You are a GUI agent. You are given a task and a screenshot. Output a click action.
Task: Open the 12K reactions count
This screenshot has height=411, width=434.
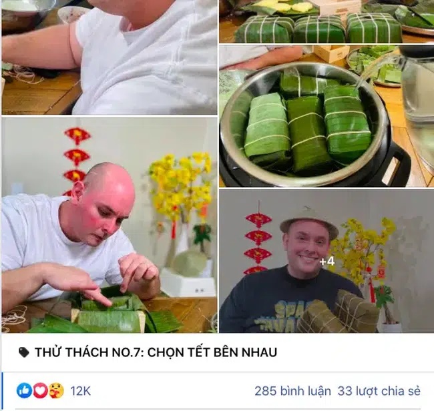pyautogui.click(x=80, y=391)
